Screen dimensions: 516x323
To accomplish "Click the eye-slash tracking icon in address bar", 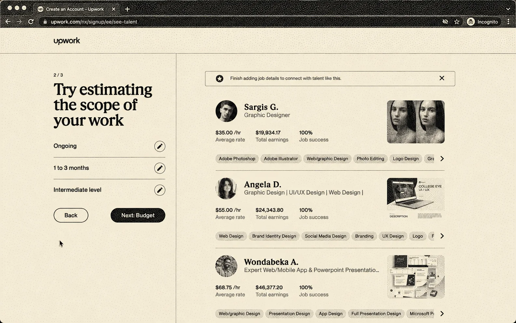I will tap(445, 21).
